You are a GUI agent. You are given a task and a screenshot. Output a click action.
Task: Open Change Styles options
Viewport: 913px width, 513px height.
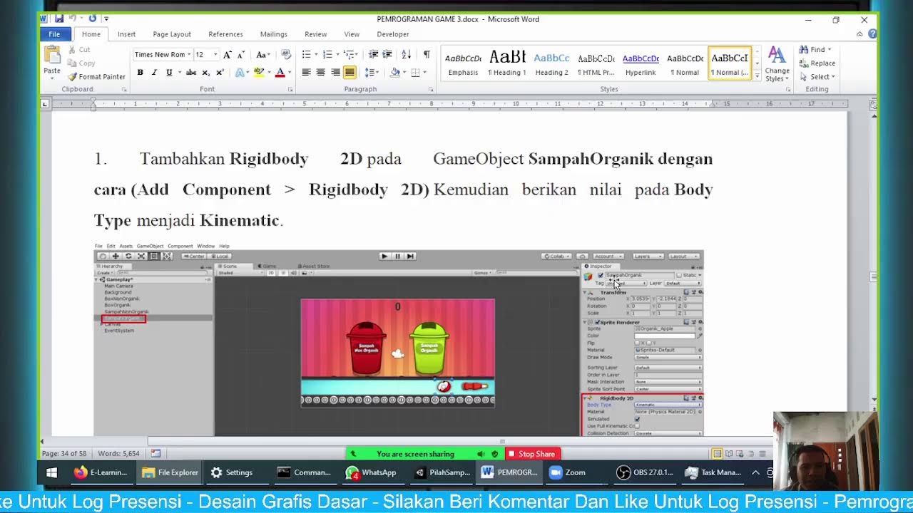[x=777, y=64]
